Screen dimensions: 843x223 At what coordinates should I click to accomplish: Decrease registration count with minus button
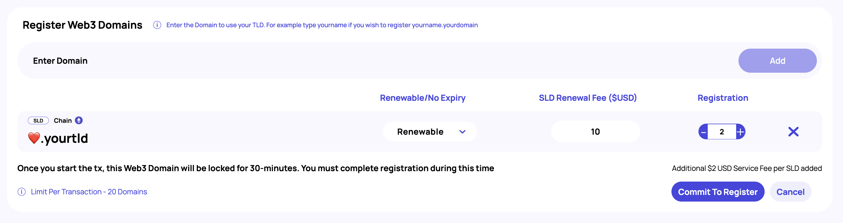pos(703,131)
